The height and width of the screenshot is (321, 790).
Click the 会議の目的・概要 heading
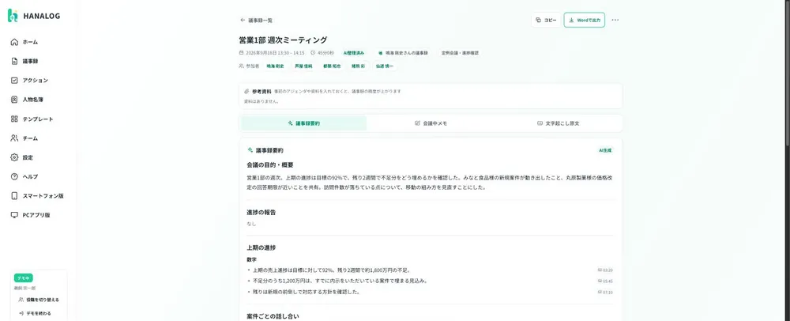pos(270,164)
